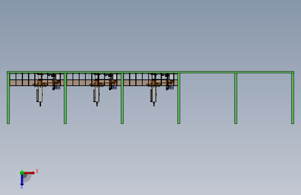Click the blue Z axis arrow of triad
The image size is (301, 195).
pyautogui.click(x=22, y=180)
